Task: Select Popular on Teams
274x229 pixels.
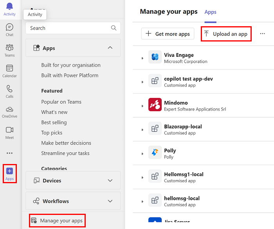Action: 61,102
